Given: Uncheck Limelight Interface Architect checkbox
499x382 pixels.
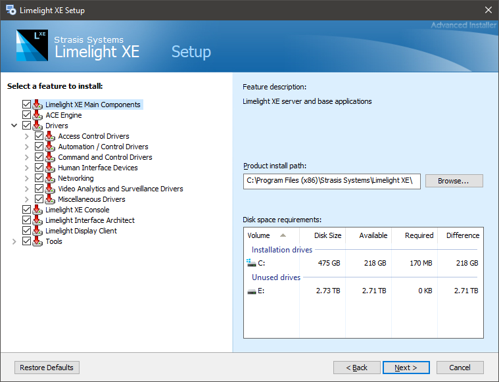Looking at the screenshot, I should (x=26, y=220).
